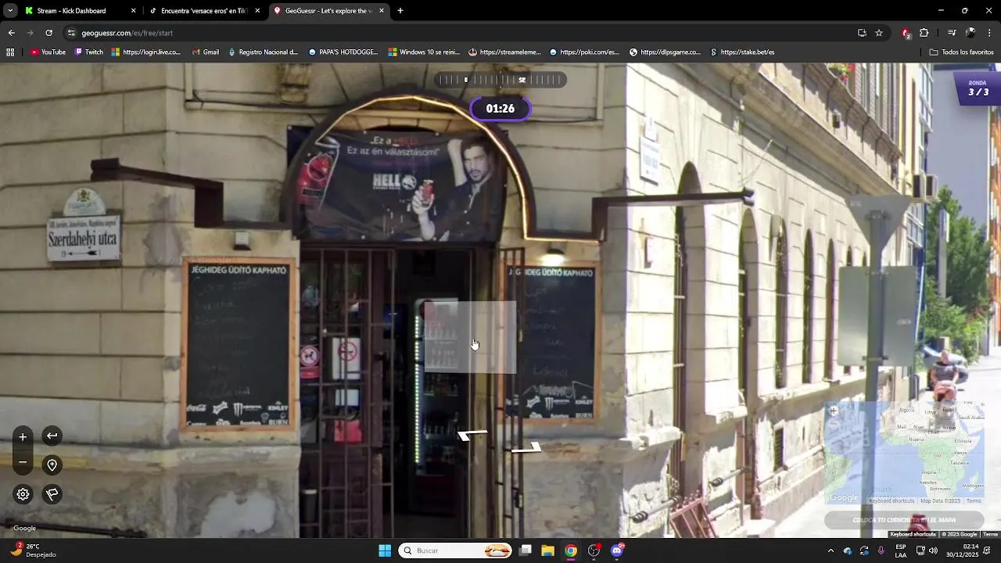The width and height of the screenshot is (1001, 563).
Task: View site information icon in address bar
Action: coord(71,33)
